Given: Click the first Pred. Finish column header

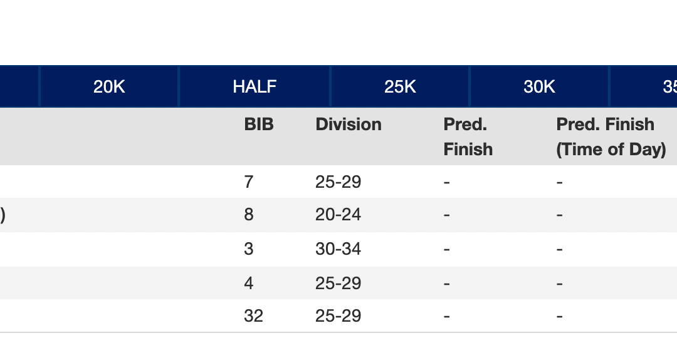Looking at the screenshot, I should [468, 137].
